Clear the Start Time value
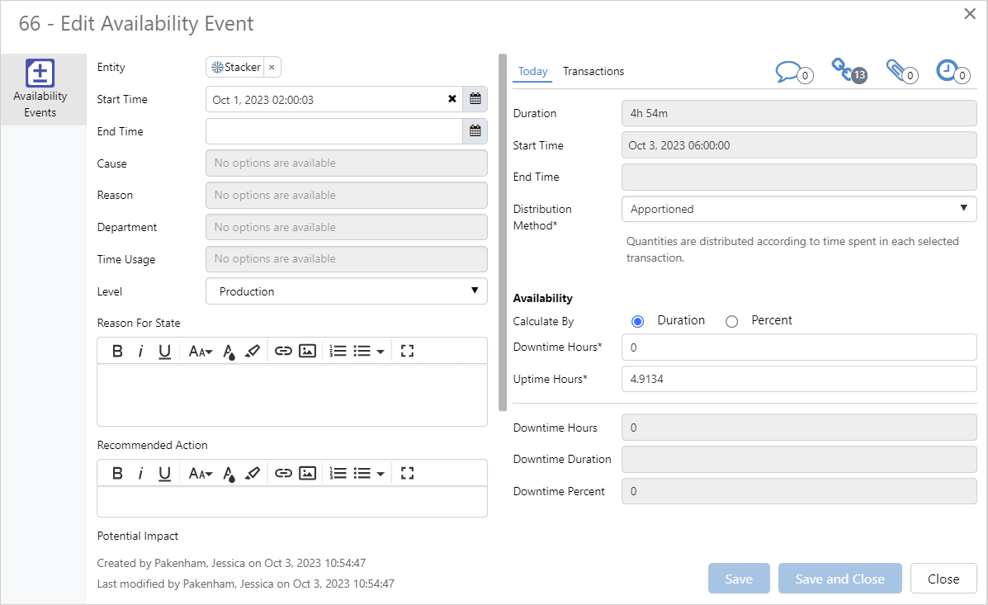Screen dimensions: 988x605 pos(451,99)
